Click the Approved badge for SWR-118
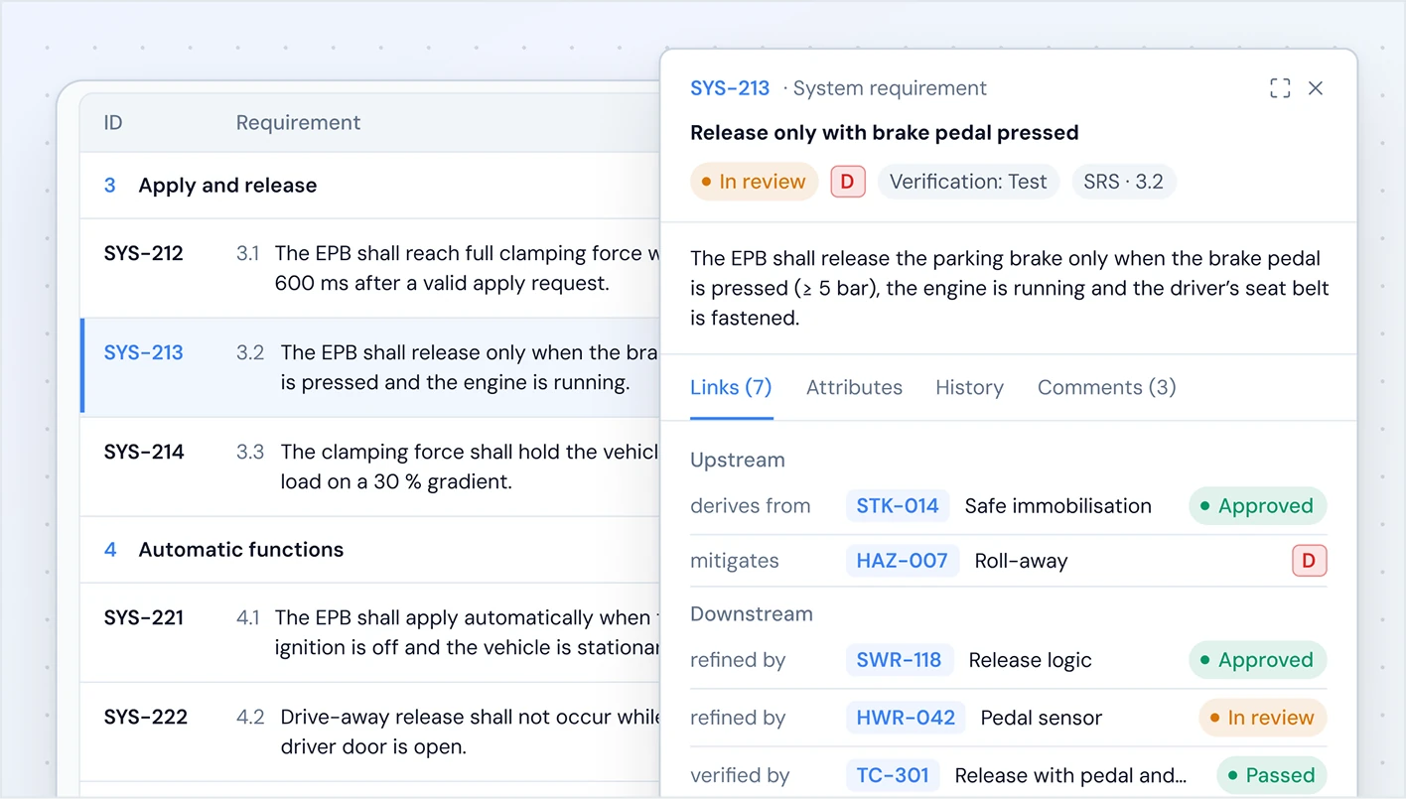The height and width of the screenshot is (799, 1406). 1257,660
